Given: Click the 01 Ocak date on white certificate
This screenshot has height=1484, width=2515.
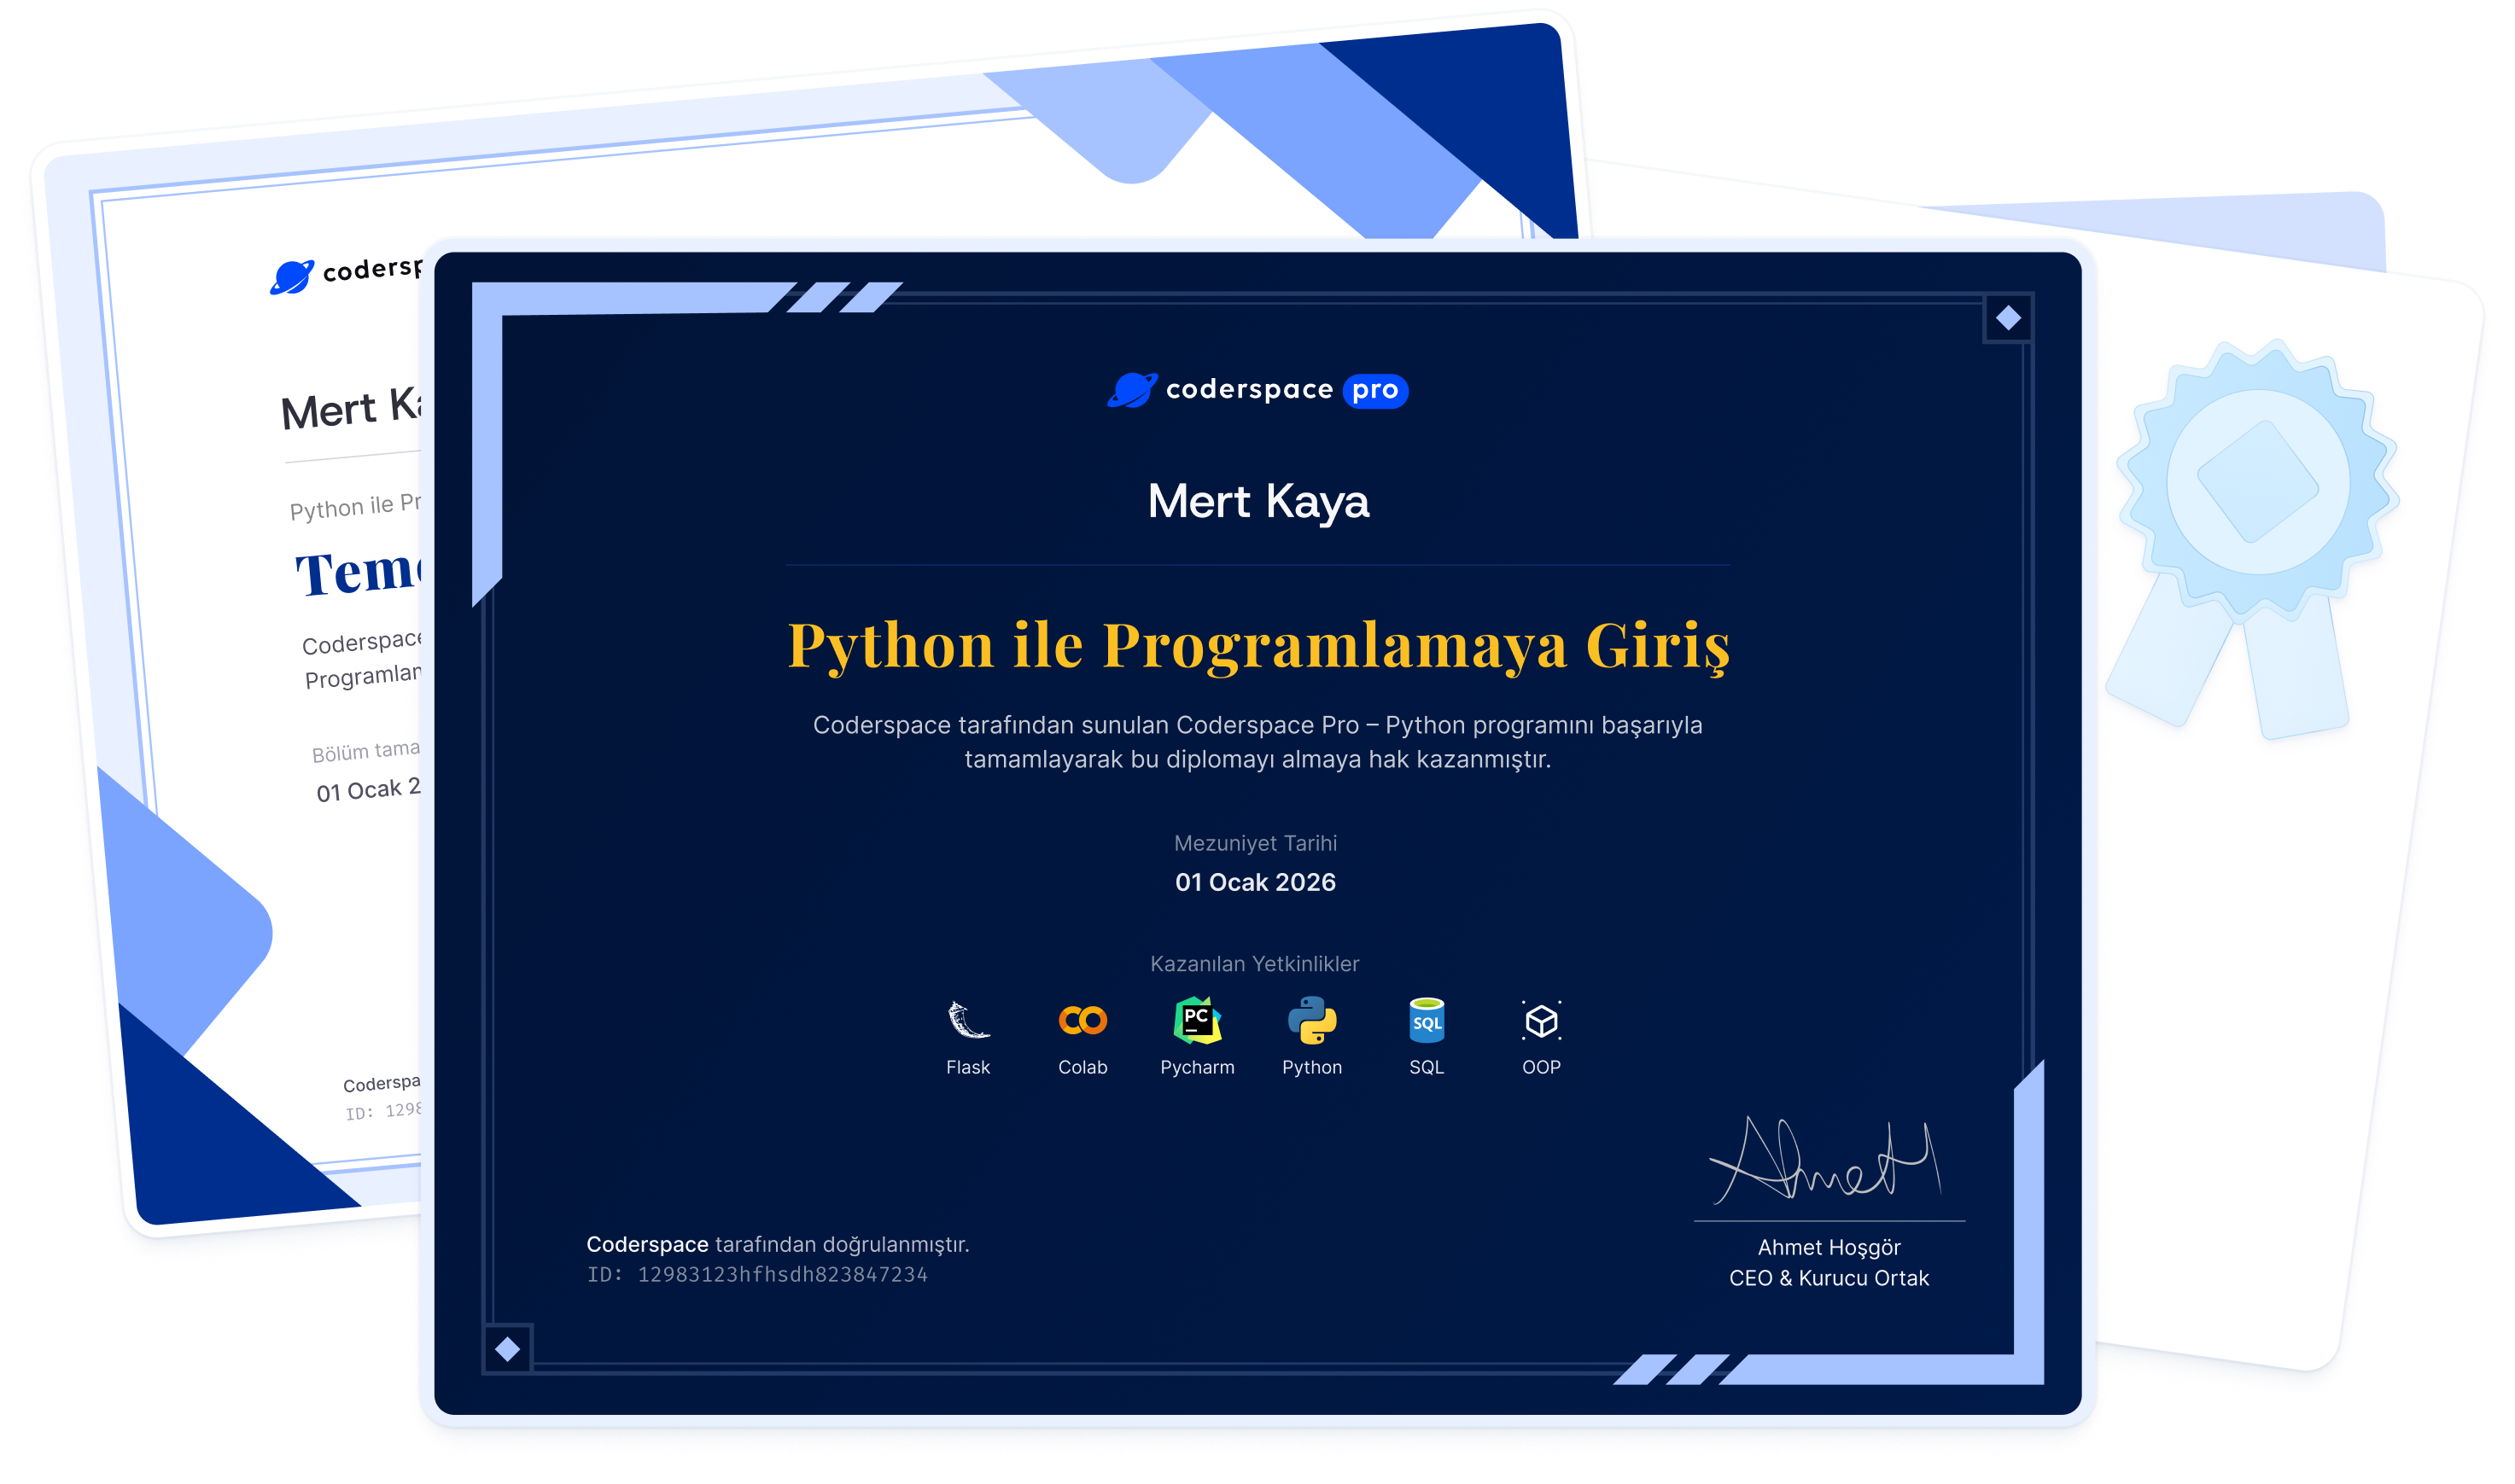Looking at the screenshot, I should [x=368, y=790].
